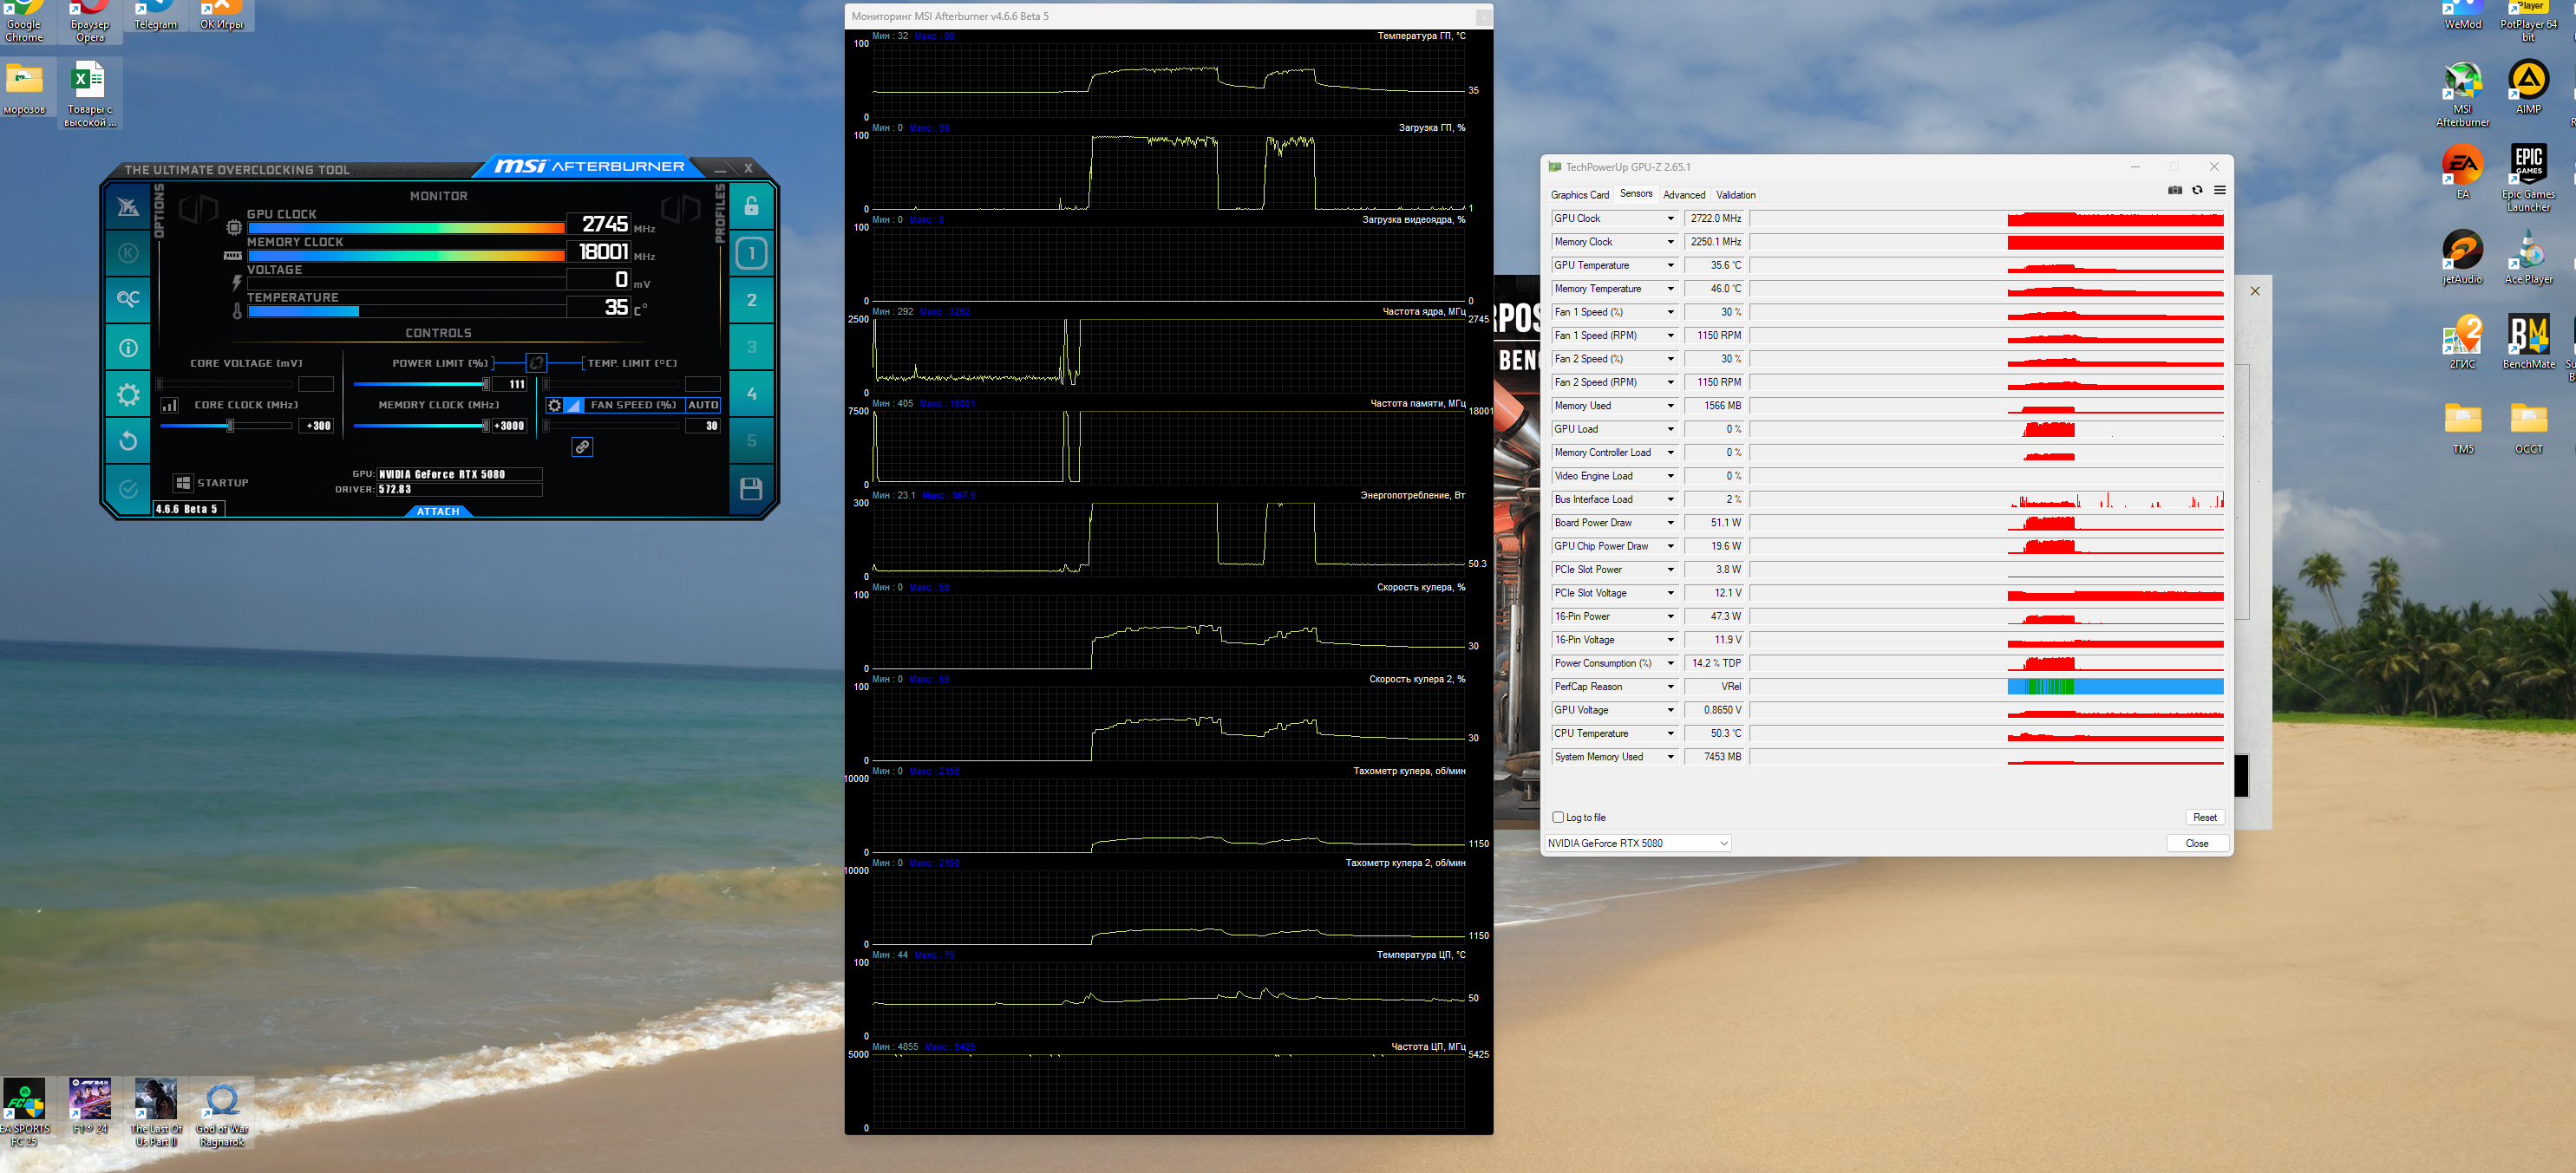This screenshot has height=1173, width=2576.
Task: Open the OC Scanner in Afterburner
Action: (128, 299)
